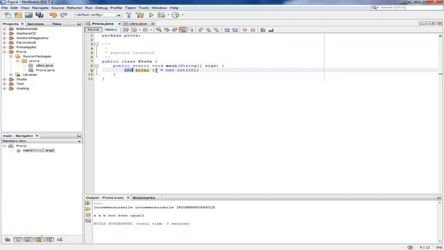Toggle Show Static Members filter in Navigator

[28, 240]
